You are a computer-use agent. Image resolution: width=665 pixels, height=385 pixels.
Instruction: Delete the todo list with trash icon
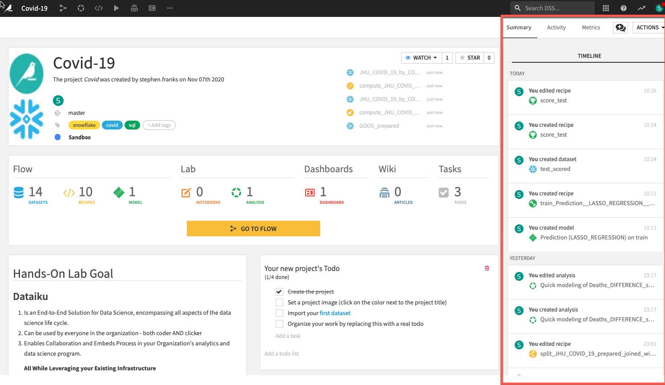click(x=487, y=268)
